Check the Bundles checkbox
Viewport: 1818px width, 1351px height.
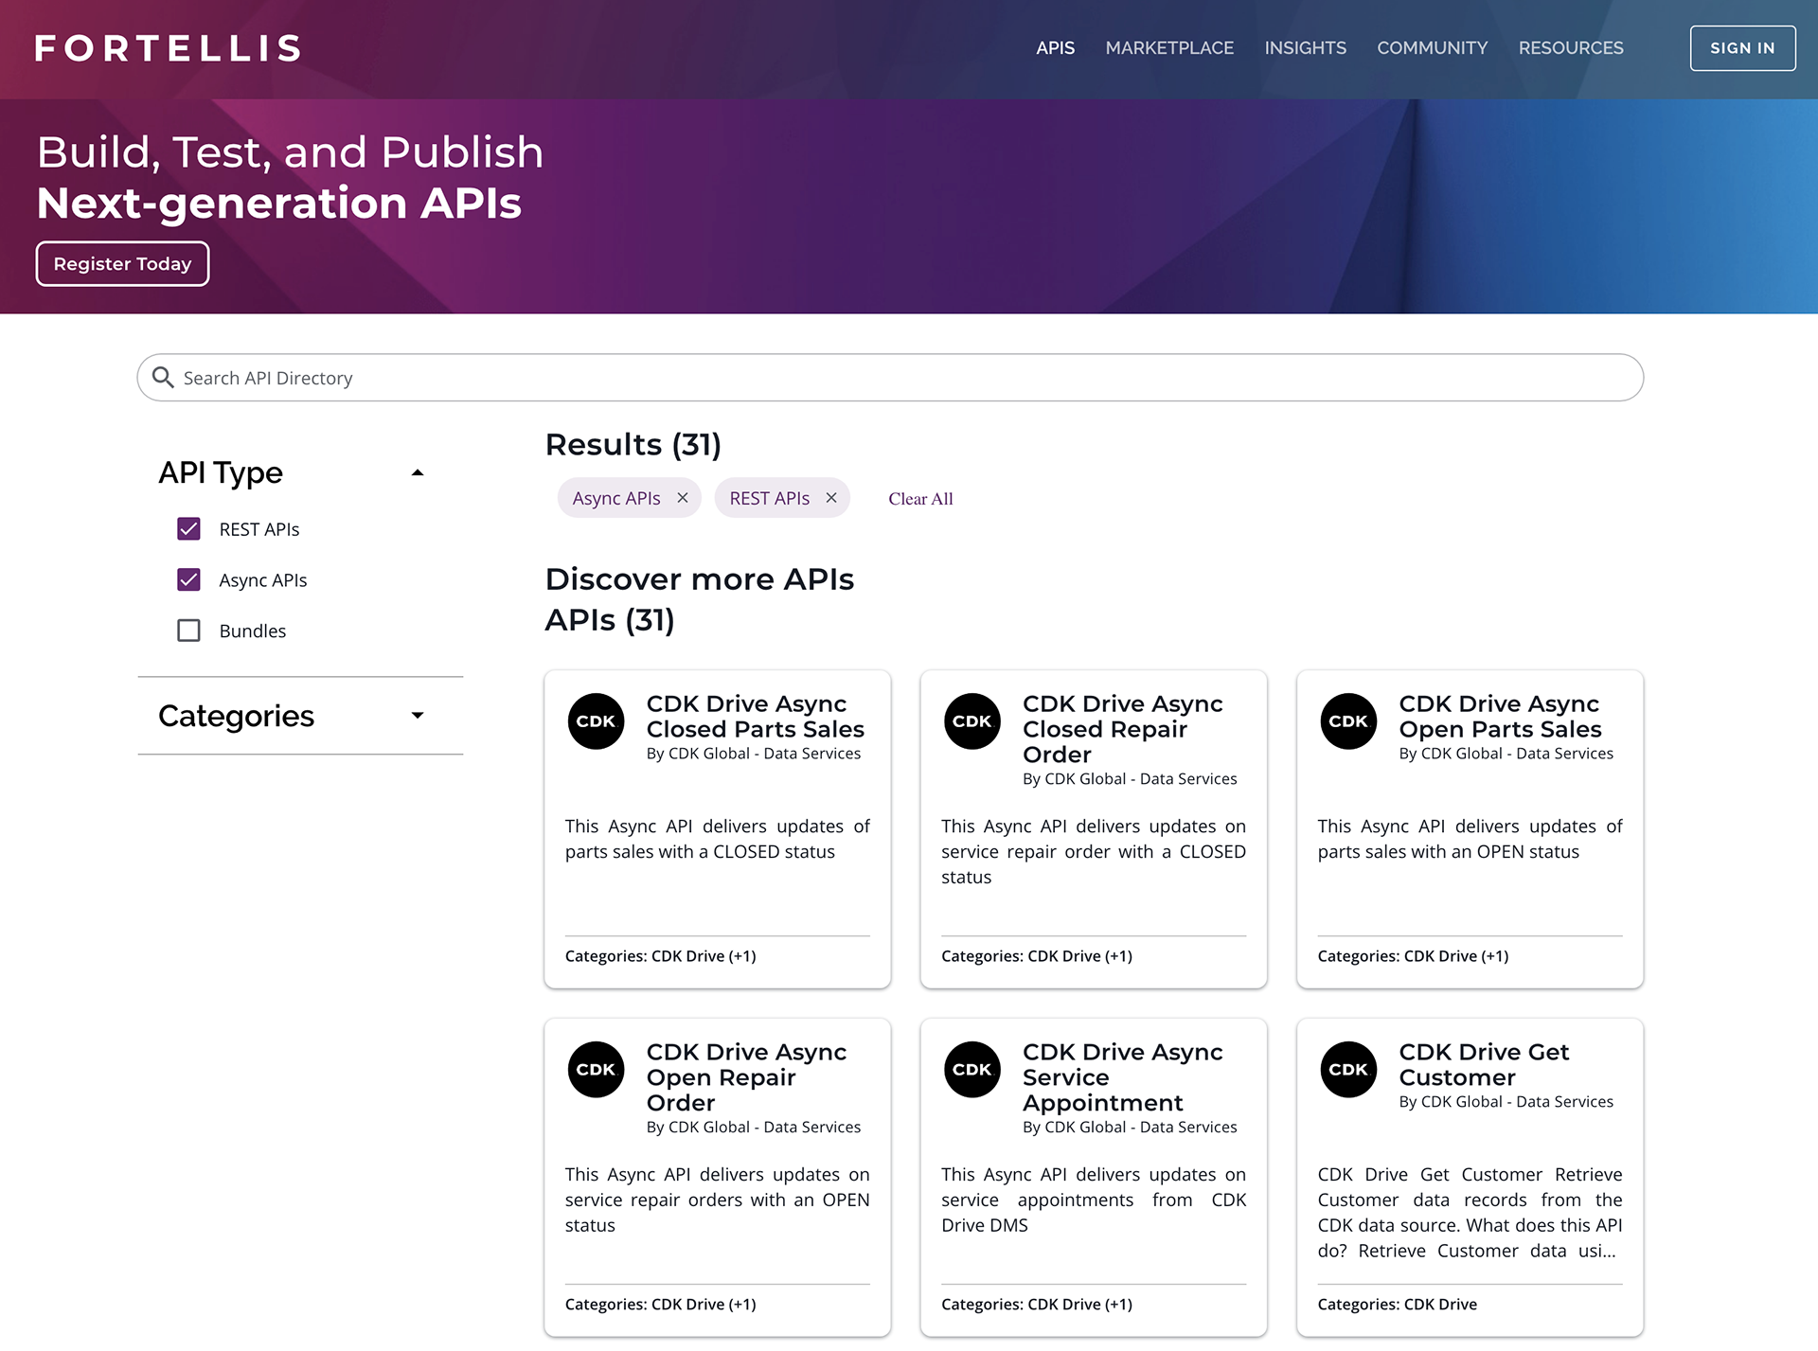click(189, 631)
